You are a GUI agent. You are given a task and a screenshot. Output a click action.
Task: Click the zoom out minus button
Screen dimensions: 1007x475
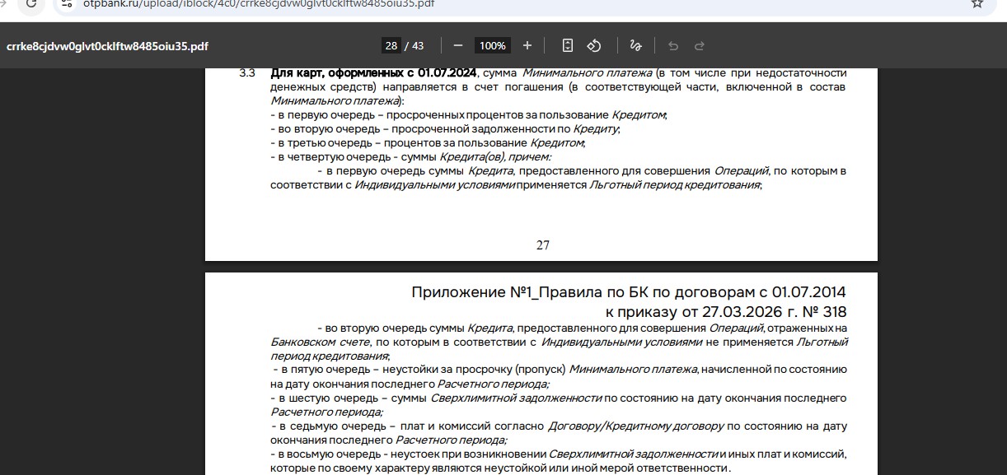458,46
